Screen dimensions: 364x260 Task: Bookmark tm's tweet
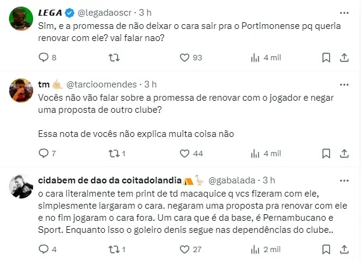click(x=326, y=153)
